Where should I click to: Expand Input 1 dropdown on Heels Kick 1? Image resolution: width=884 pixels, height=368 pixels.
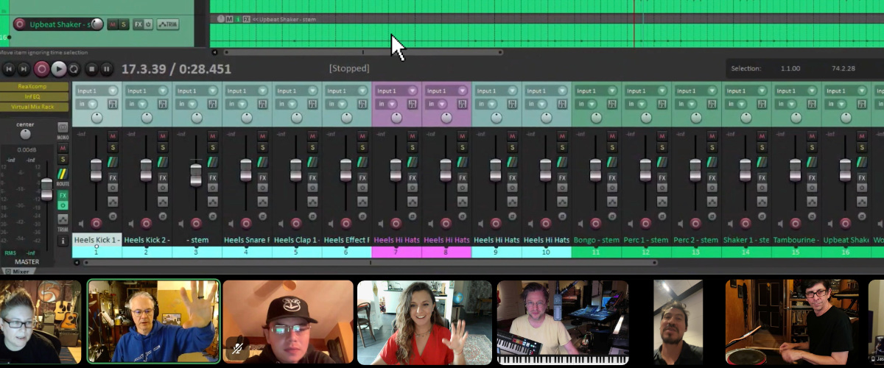pyautogui.click(x=112, y=91)
